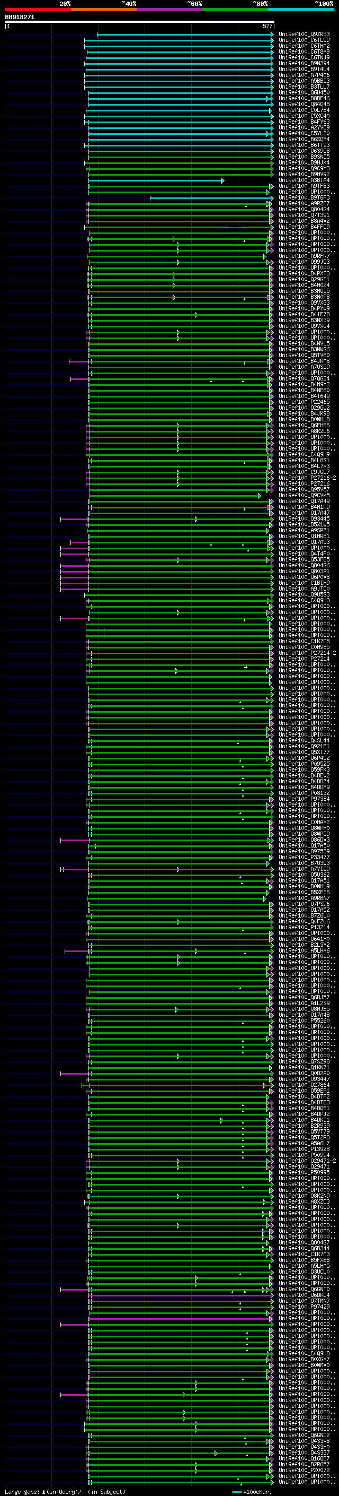Click the purple ~60% identity color legend

tap(170, 10)
